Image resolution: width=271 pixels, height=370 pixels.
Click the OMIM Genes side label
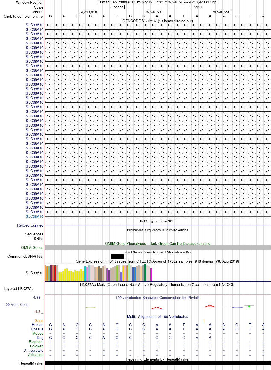pyautogui.click(x=32, y=247)
